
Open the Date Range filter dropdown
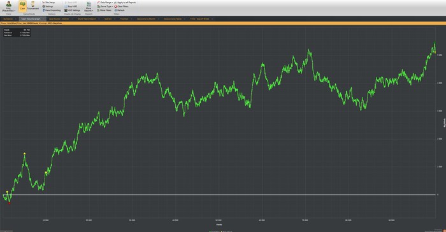pyautogui.click(x=105, y=3)
